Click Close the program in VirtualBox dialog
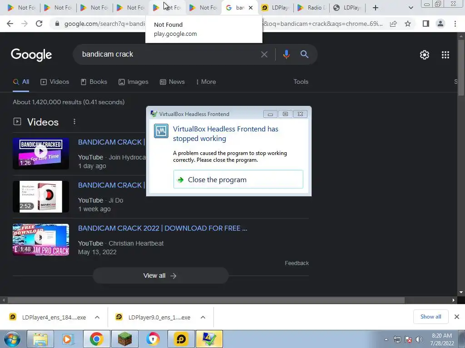 pyautogui.click(x=238, y=179)
